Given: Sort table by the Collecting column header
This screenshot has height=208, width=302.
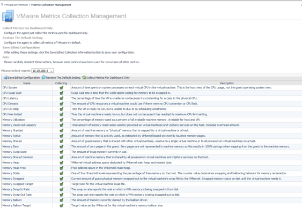Looking at the screenshot, I should point(61,83).
